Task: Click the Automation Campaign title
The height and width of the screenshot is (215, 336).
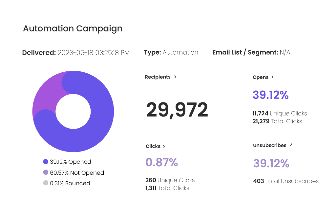Action: pos(73,28)
